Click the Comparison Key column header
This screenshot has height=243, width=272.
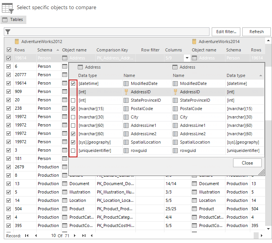pyautogui.click(x=112, y=50)
